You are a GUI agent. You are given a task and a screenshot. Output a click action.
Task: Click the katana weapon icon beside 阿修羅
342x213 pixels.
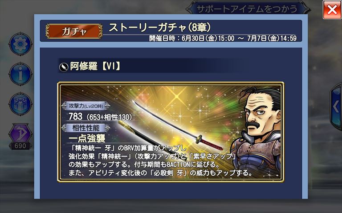point(64,67)
